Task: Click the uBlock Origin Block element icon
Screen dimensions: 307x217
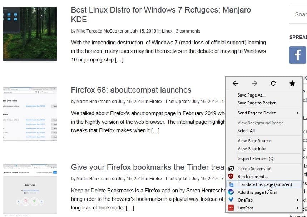Action: [231, 176]
